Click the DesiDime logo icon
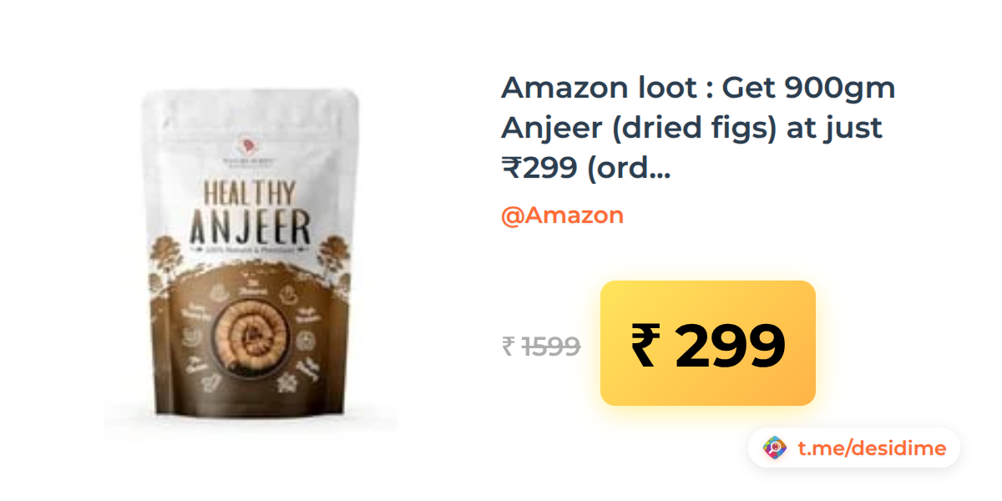Image resolution: width=1002 pixels, height=501 pixels. (x=775, y=448)
